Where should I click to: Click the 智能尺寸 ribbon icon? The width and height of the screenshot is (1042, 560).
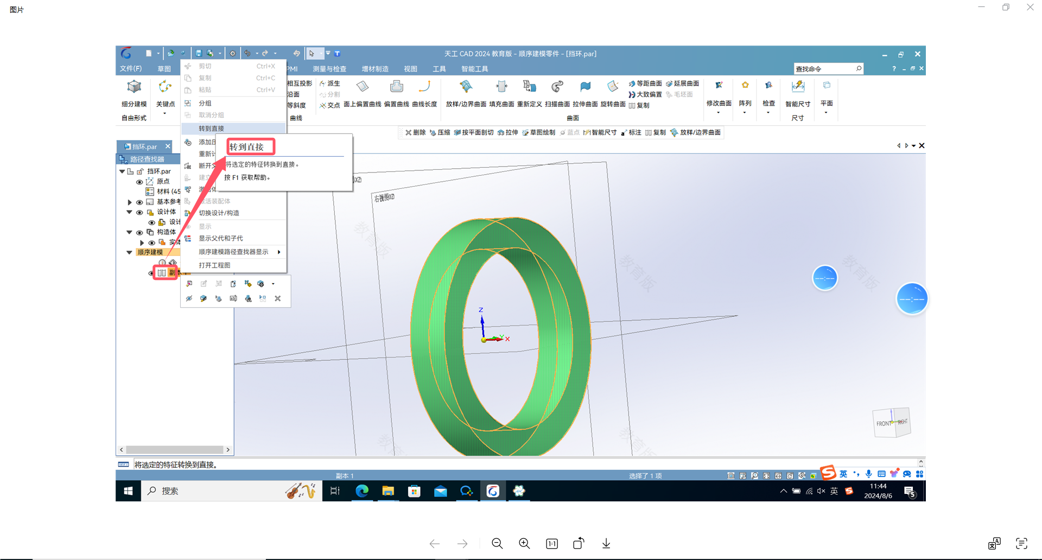[x=798, y=87]
